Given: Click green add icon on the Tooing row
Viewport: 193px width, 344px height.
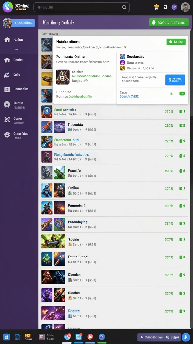Looking at the screenshot, I should 182,239.
